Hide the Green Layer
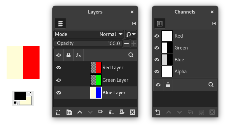The height and width of the screenshot is (125, 225). pos(59,80)
